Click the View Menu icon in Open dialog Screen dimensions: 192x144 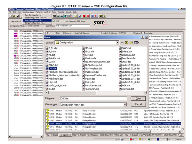click(x=137, y=43)
